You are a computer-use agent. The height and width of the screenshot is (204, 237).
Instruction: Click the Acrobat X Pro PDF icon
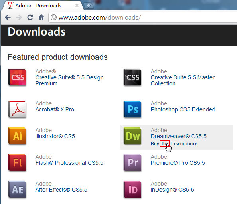point(17,109)
